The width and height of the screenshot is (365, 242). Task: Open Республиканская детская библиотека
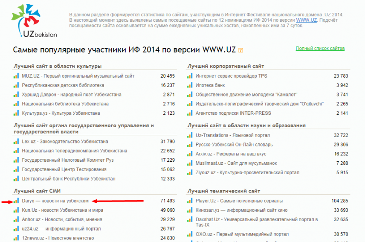coord(63,85)
